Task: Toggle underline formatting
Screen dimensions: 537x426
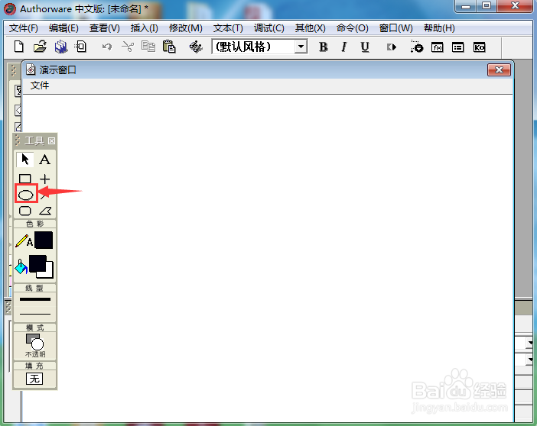Action: 365,47
